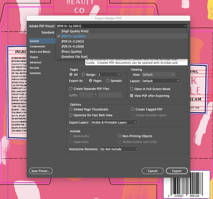Enable Create Separate PDF Files
Image resolution: width=213 pixels, height=199 pixels.
click(71, 88)
